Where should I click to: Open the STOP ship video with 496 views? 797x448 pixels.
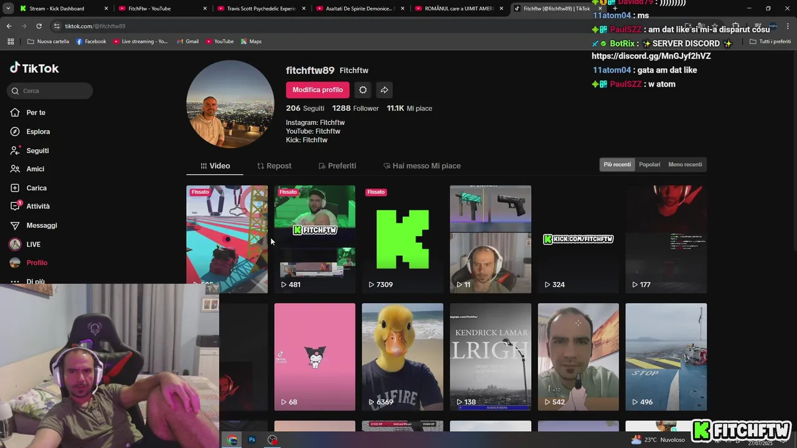(x=666, y=357)
